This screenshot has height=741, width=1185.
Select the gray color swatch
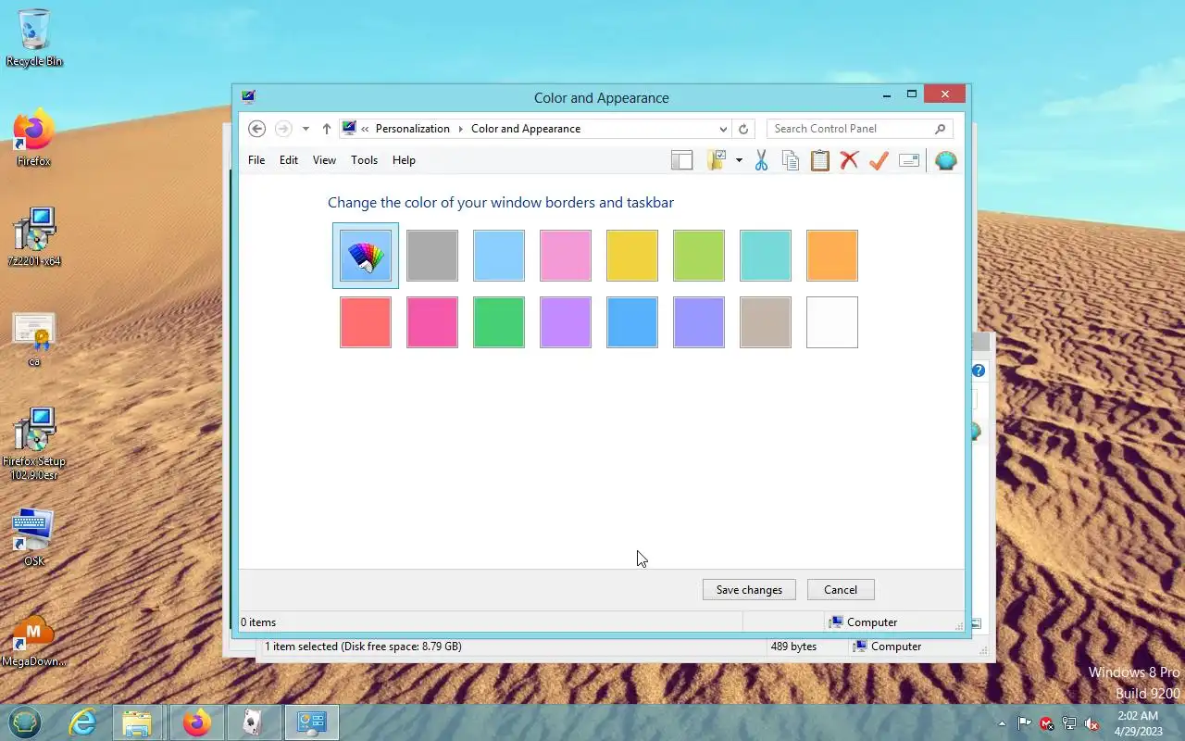click(432, 256)
